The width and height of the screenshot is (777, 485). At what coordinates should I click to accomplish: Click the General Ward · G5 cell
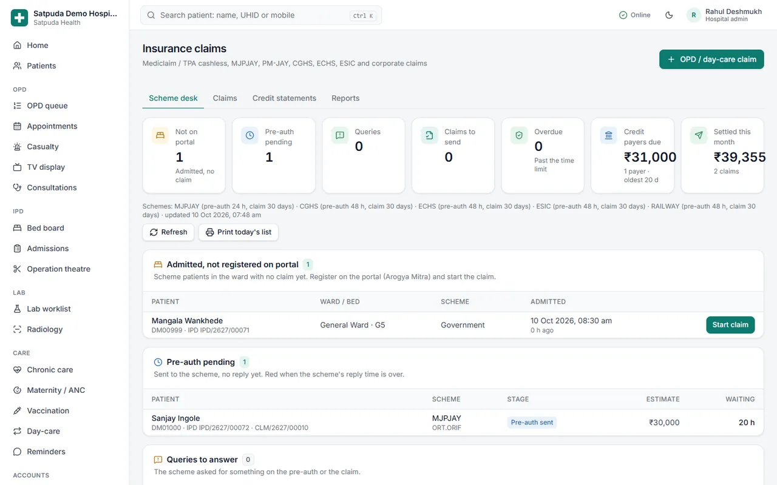point(353,325)
